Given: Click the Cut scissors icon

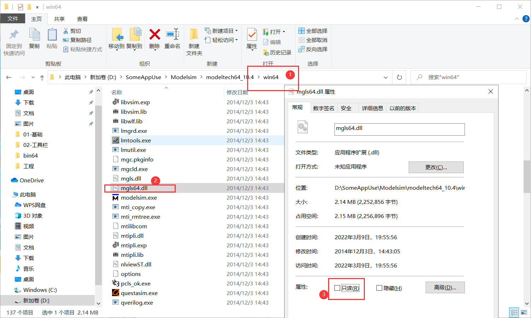Looking at the screenshot, I should coord(66,31).
